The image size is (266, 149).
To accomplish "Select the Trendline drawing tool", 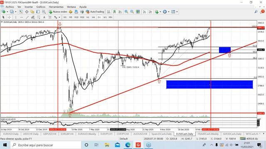I will point(27,17).
